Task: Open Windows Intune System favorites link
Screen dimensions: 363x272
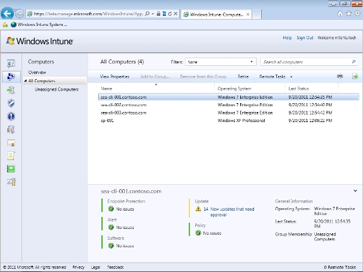Action: (x=39, y=25)
